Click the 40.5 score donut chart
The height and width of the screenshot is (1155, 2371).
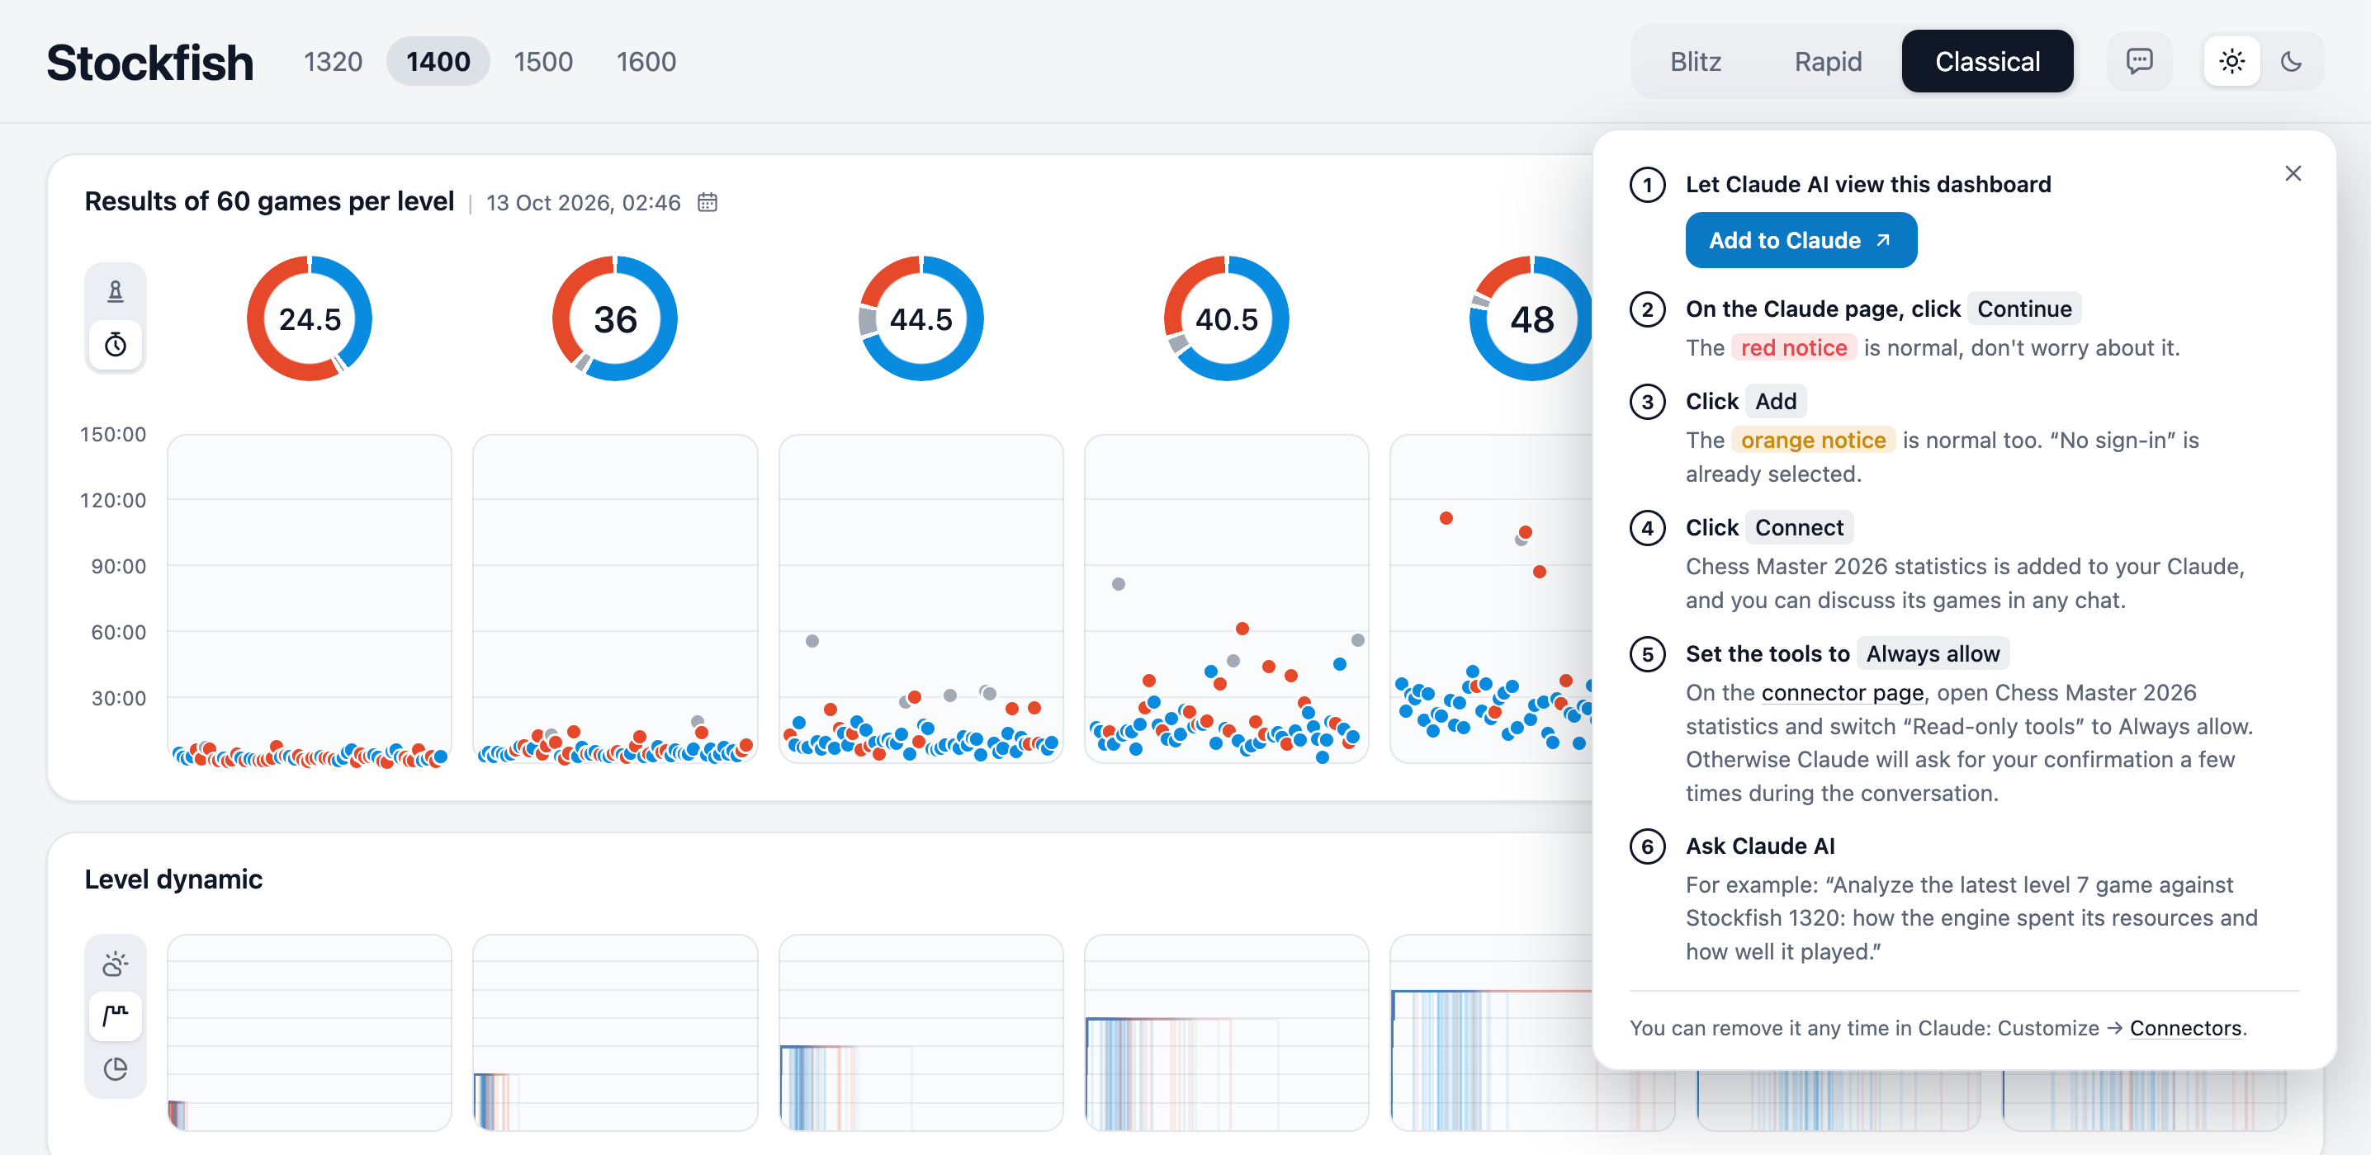(x=1226, y=318)
